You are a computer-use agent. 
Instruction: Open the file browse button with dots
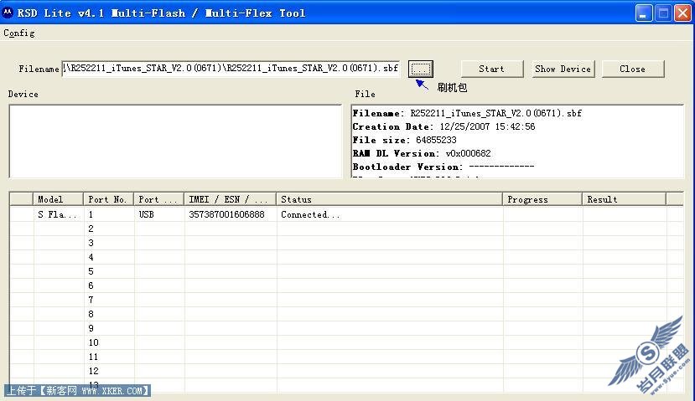click(x=421, y=69)
